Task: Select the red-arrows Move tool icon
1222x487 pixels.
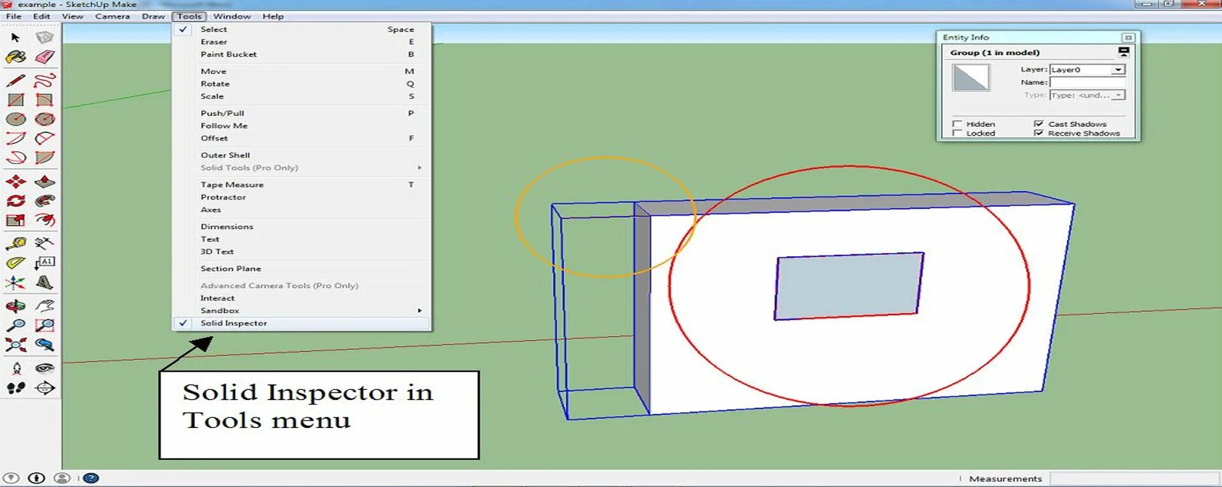Action: (16, 182)
